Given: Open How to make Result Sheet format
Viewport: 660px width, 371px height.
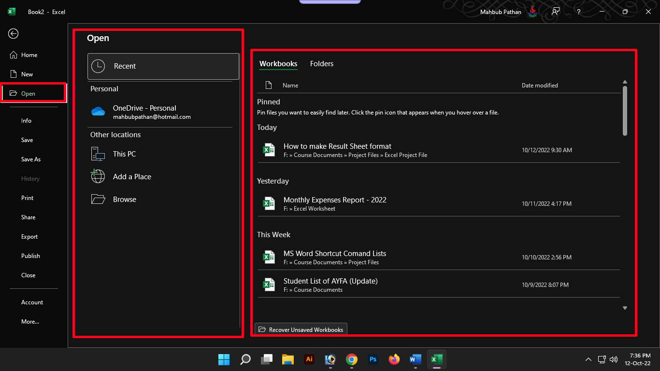Looking at the screenshot, I should tap(439, 150).
